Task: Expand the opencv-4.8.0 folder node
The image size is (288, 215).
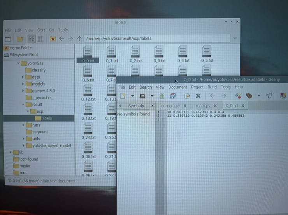Action: (x=23, y=91)
